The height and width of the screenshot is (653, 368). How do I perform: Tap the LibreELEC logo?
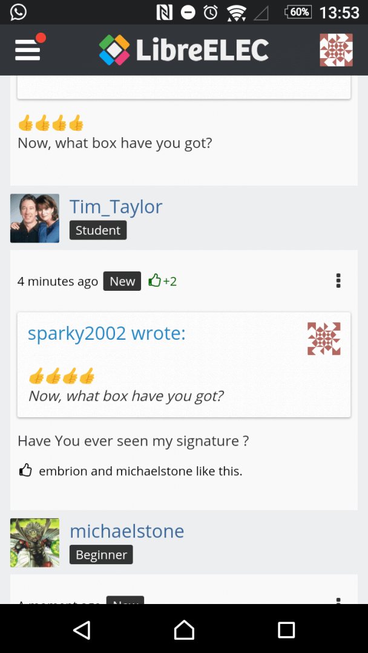click(184, 50)
